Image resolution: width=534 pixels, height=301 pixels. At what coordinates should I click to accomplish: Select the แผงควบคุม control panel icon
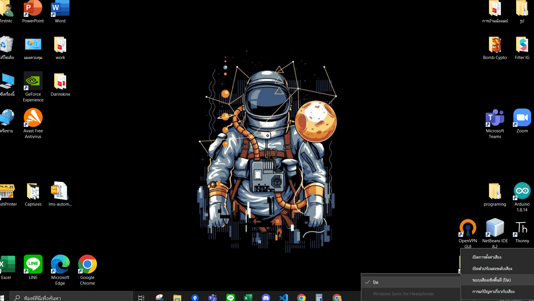[33, 48]
